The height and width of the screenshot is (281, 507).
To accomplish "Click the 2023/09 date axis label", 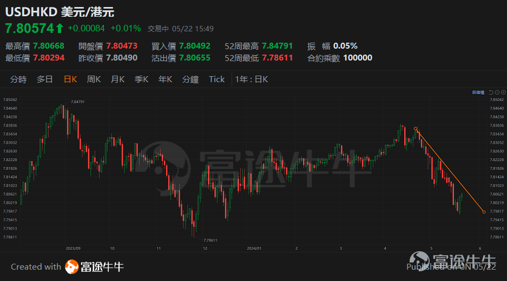I will tap(73, 249).
